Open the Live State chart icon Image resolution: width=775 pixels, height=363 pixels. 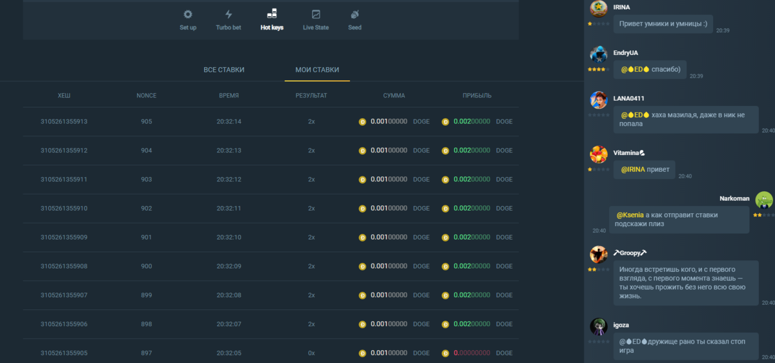coord(316,15)
